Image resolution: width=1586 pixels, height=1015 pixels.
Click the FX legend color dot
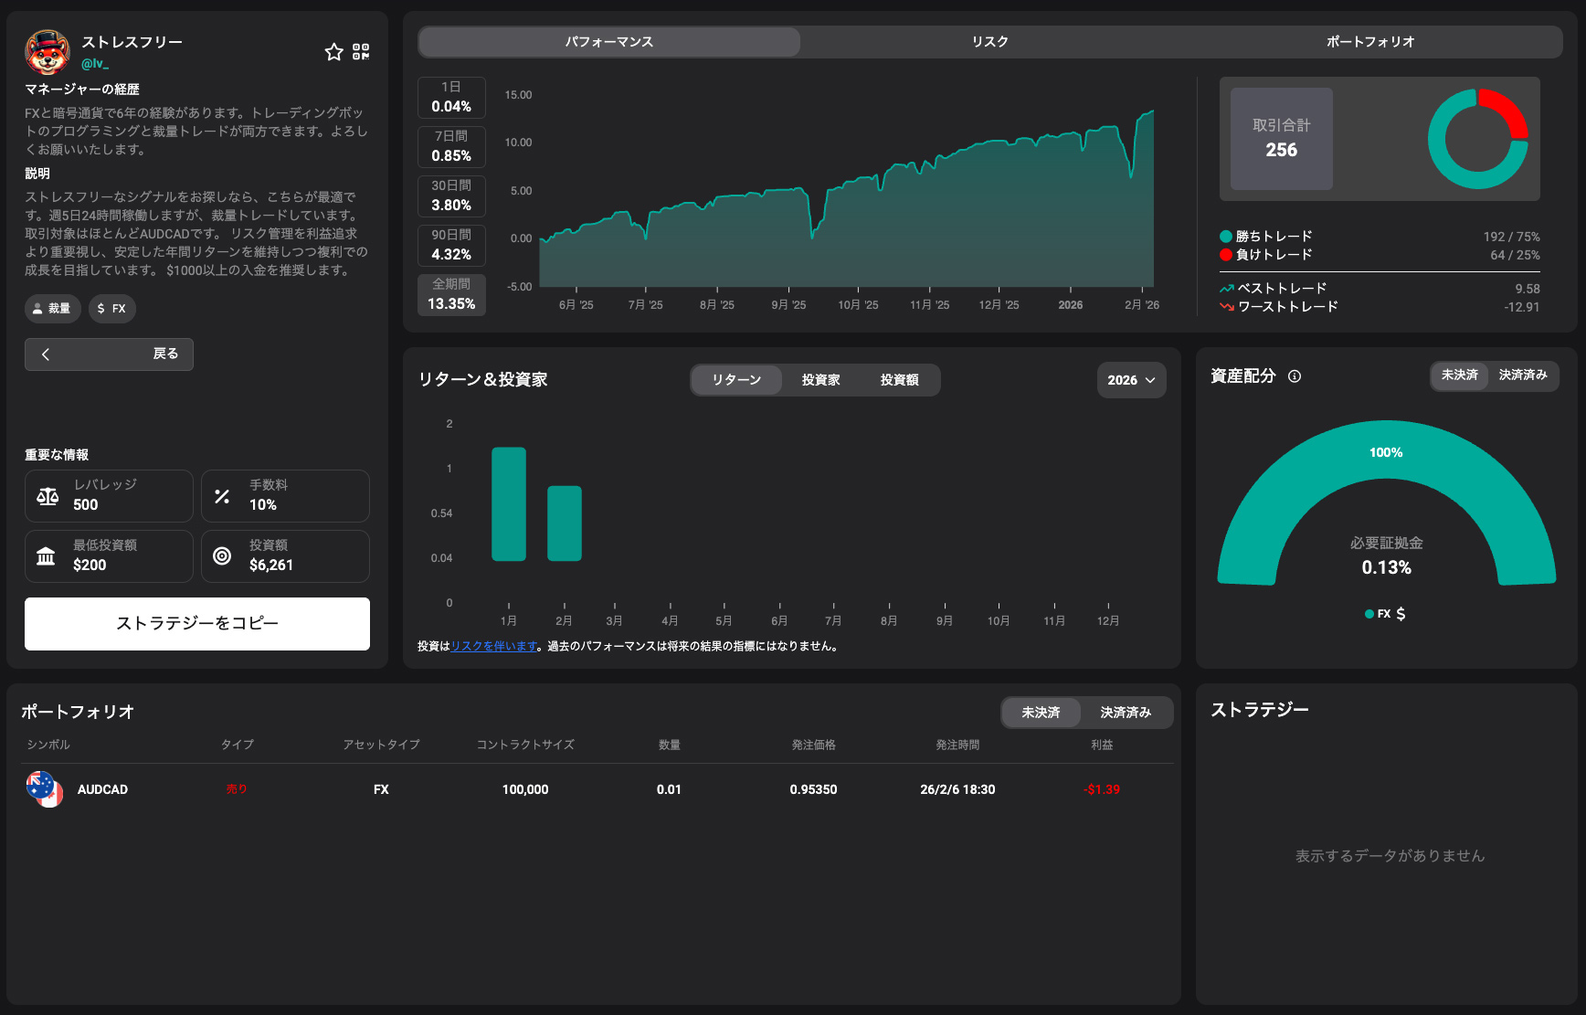1369,614
